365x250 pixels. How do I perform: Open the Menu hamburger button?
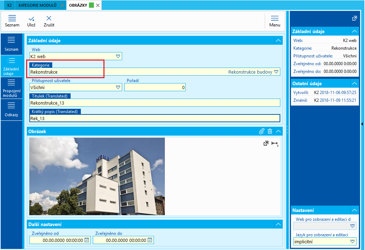tap(275, 21)
